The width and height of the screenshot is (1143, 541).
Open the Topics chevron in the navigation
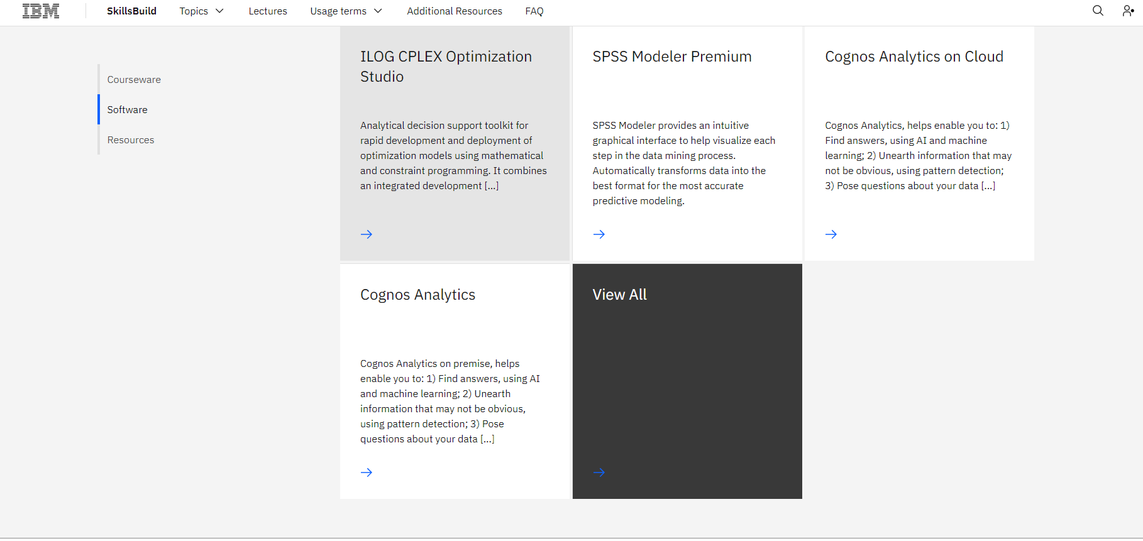219,11
